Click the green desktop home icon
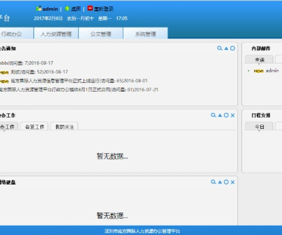The image size is (282, 235). 67,8
